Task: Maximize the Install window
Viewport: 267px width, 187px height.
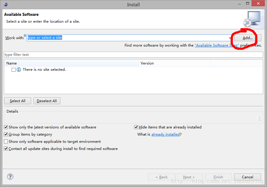Action: click(x=248, y=3)
